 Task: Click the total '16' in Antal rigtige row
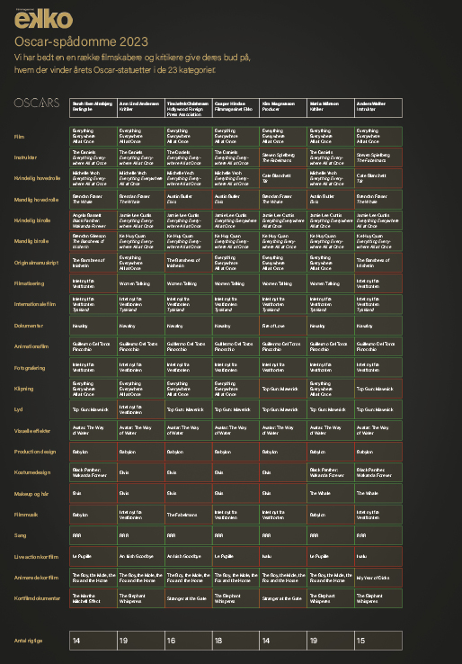pyautogui.click(x=188, y=641)
